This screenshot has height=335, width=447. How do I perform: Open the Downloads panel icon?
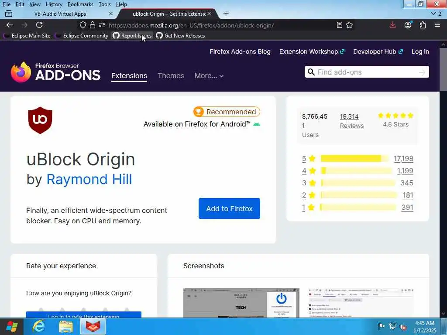392,25
